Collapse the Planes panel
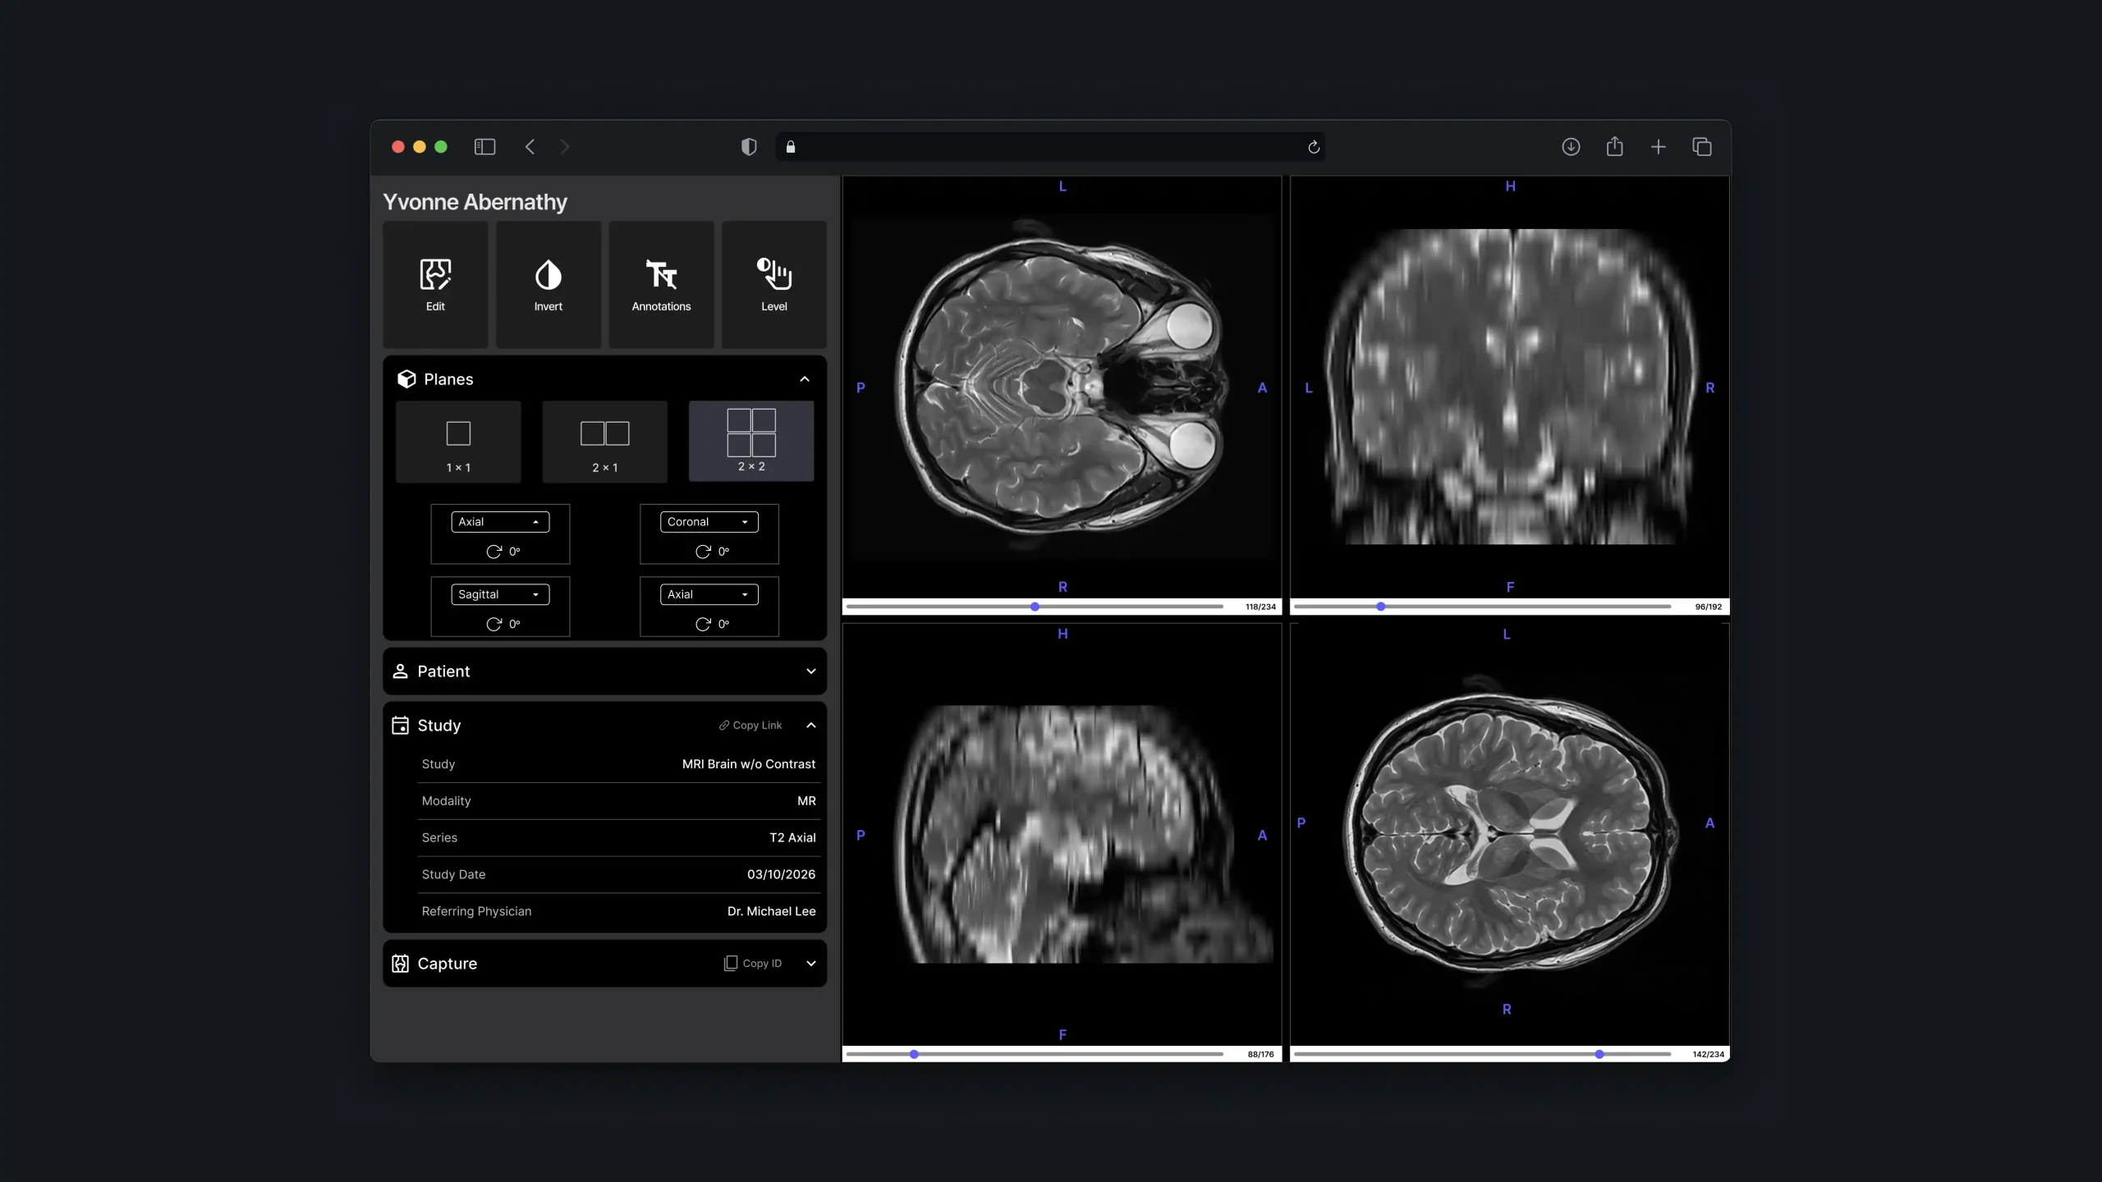Image resolution: width=2102 pixels, height=1182 pixels. pyautogui.click(x=805, y=379)
